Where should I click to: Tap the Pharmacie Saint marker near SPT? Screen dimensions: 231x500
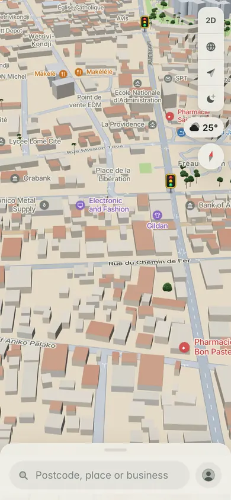(170, 116)
